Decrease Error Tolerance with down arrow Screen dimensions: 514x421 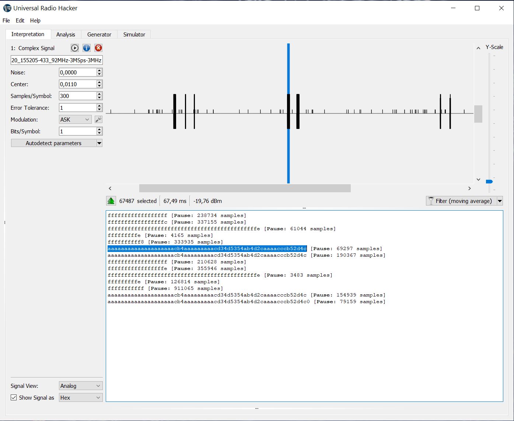click(99, 110)
